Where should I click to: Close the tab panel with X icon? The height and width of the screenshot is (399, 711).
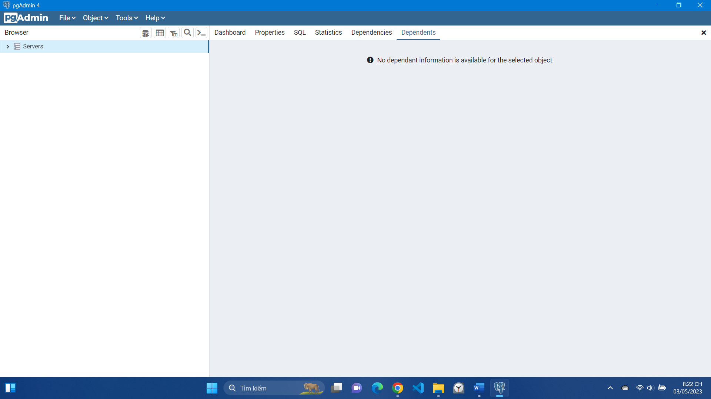pos(703,33)
